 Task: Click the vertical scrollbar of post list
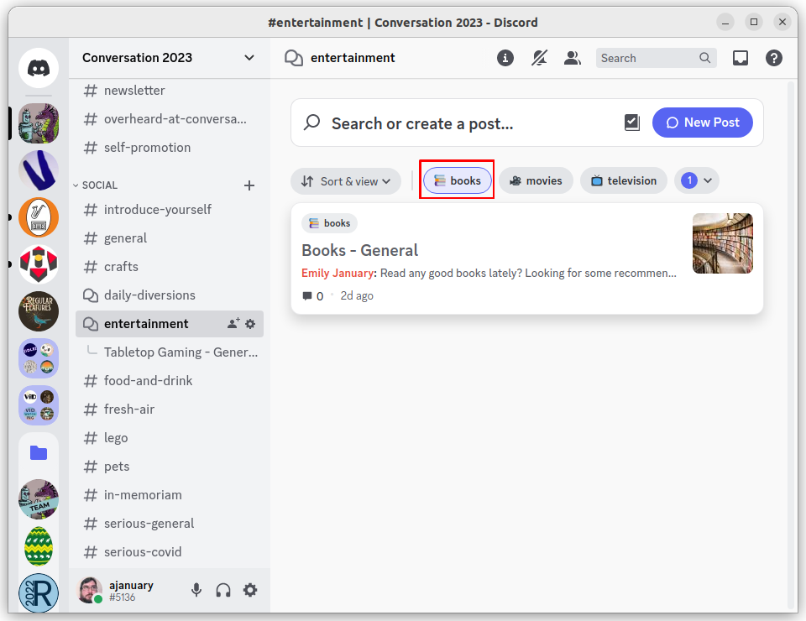click(792, 344)
